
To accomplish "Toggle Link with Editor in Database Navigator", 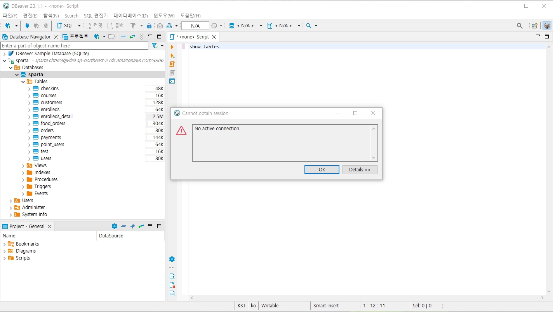I will 132,37.
